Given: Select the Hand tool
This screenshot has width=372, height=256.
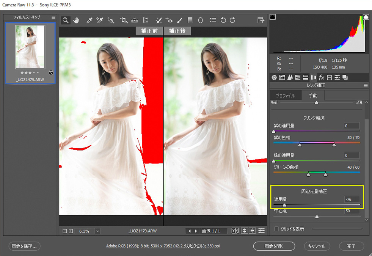Looking at the screenshot, I should [76, 20].
